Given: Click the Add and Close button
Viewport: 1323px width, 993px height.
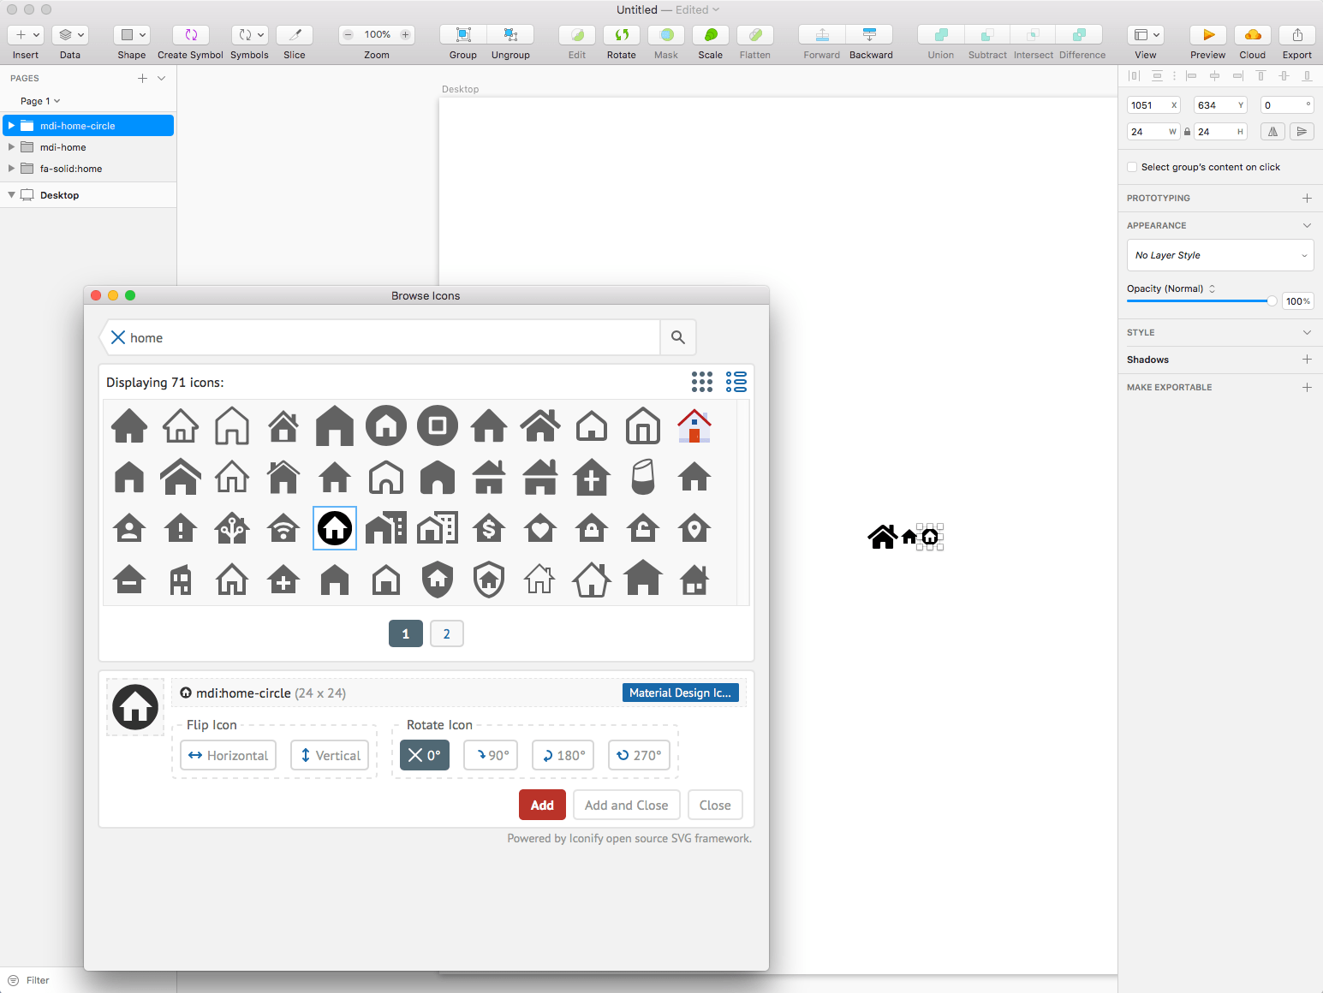Looking at the screenshot, I should coord(627,805).
